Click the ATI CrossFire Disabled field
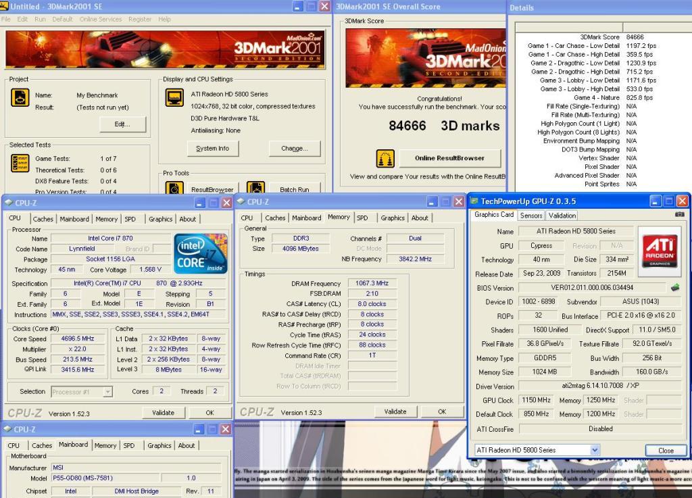This screenshot has height=498, width=692. [x=599, y=428]
